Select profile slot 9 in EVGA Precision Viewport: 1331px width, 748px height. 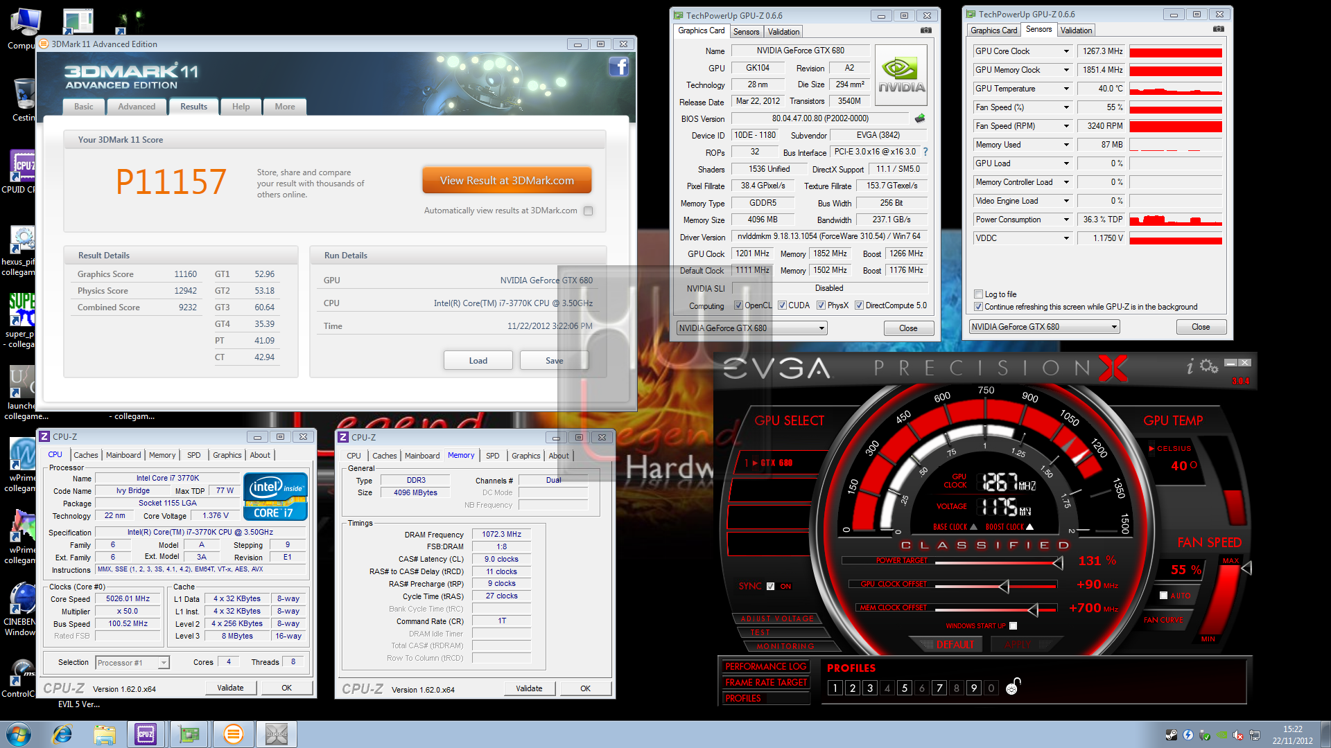pyautogui.click(x=974, y=688)
